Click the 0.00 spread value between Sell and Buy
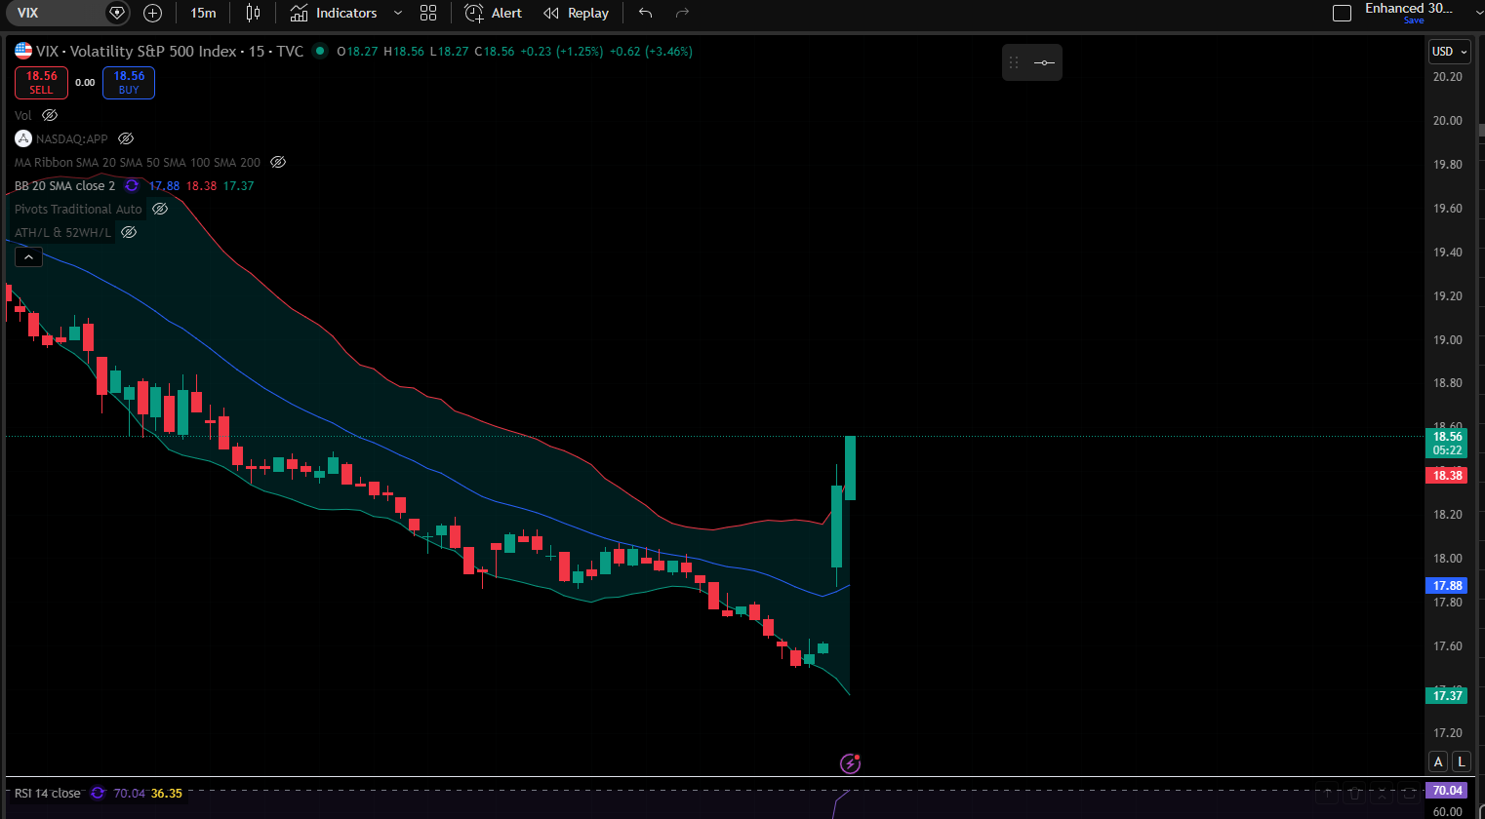The height and width of the screenshot is (819, 1485). point(85,83)
